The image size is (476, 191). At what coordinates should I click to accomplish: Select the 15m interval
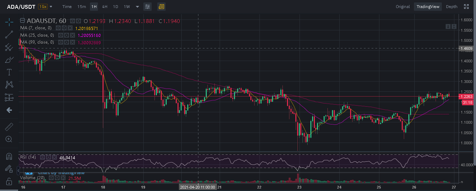[82, 7]
